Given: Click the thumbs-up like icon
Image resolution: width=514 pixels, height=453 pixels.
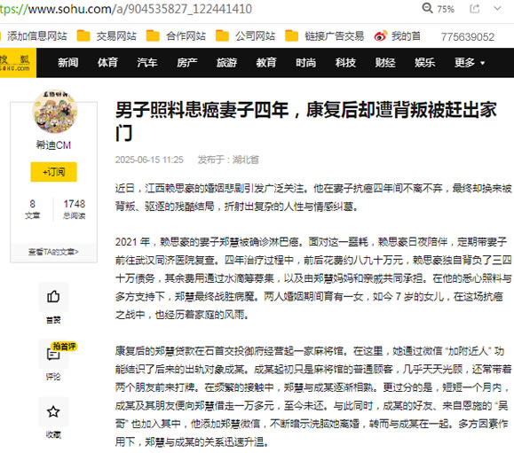Looking at the screenshot, I should pos(53,297).
